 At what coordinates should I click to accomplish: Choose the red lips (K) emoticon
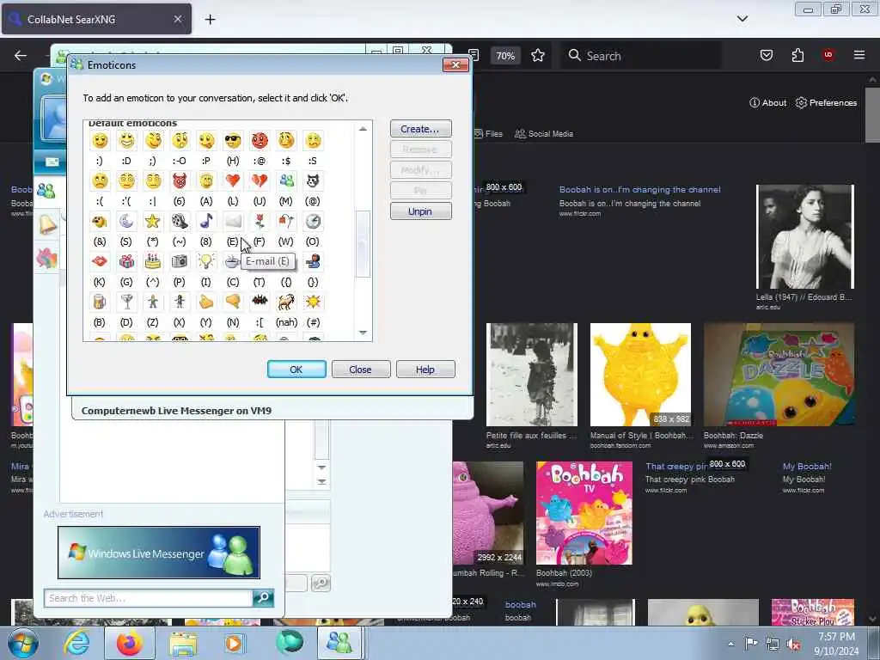coord(100,261)
